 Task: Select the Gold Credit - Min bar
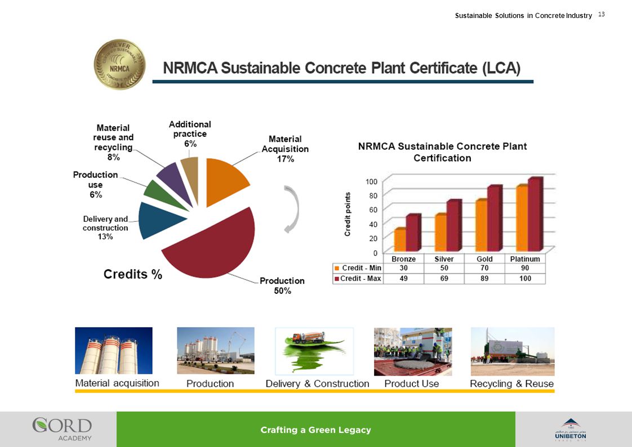click(481, 226)
